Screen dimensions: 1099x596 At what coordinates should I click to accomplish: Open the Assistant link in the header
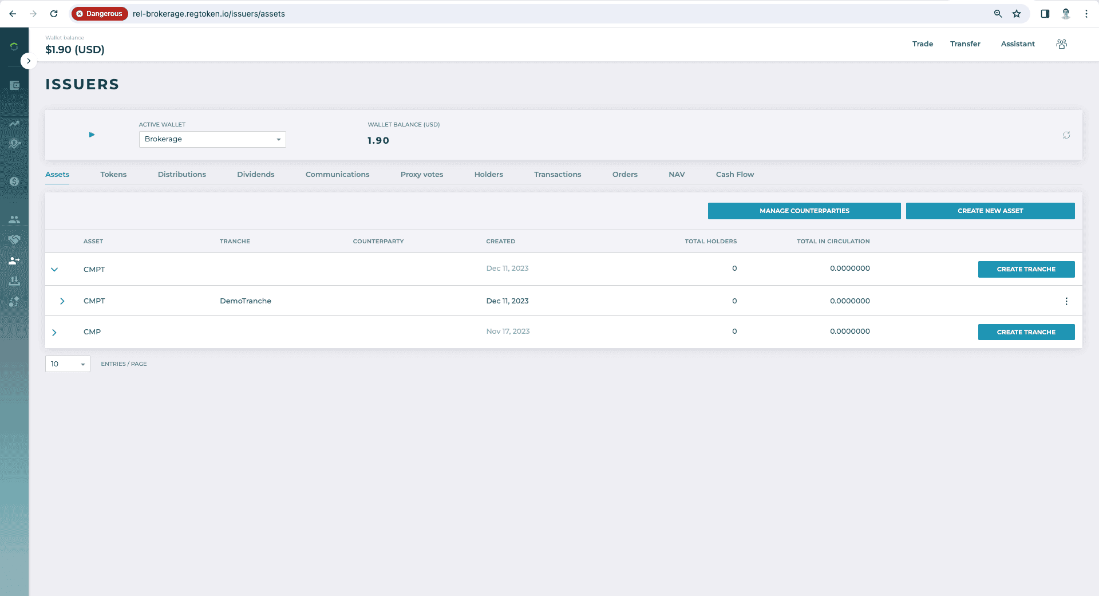1018,44
